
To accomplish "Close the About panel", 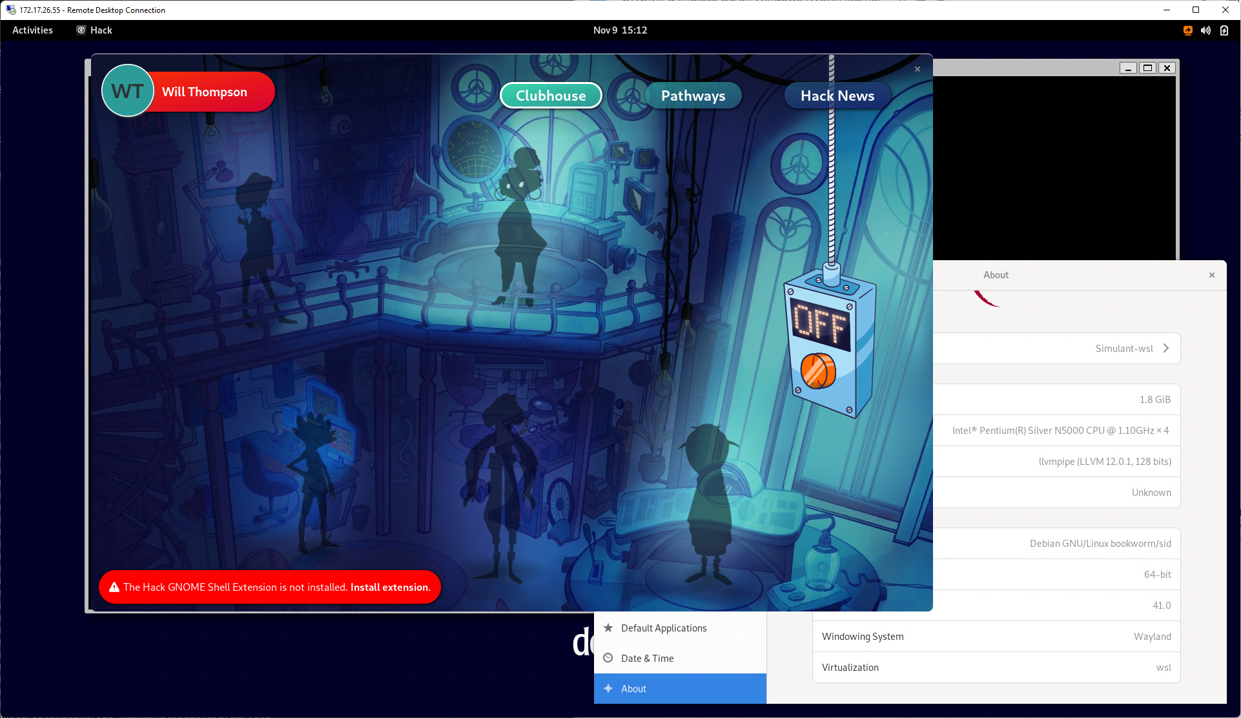I will click(x=1211, y=274).
